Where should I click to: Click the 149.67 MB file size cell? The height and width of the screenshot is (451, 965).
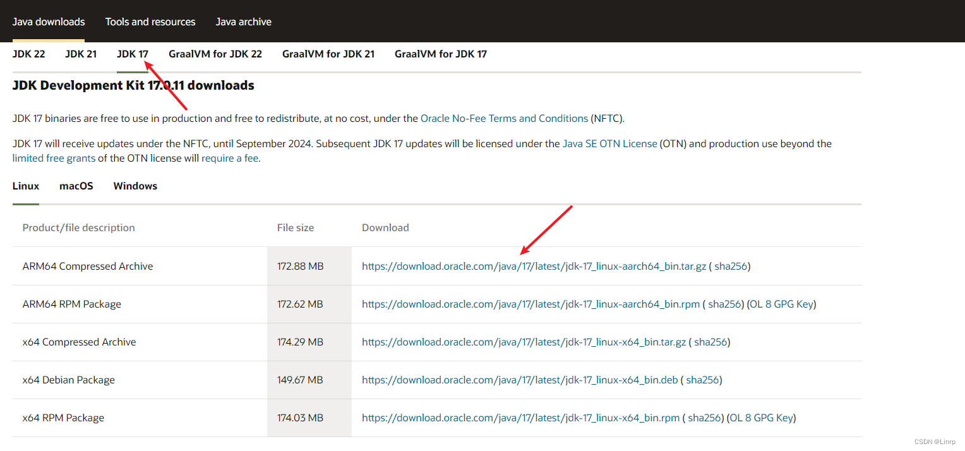click(x=309, y=380)
